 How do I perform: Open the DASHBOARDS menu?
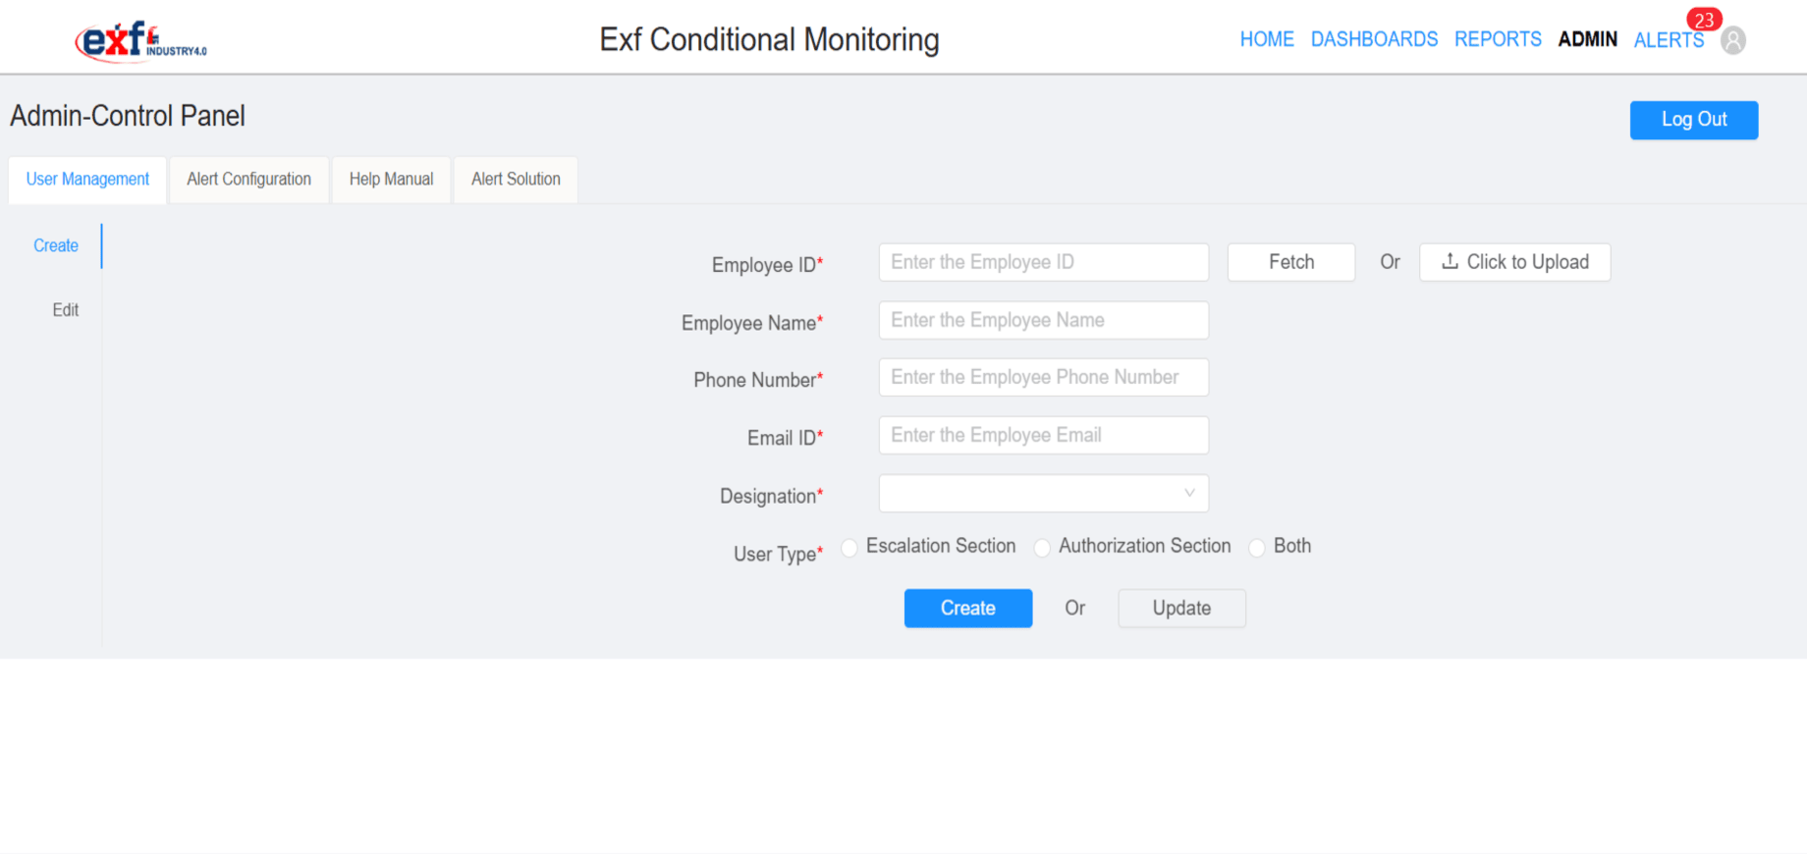[x=1374, y=39]
